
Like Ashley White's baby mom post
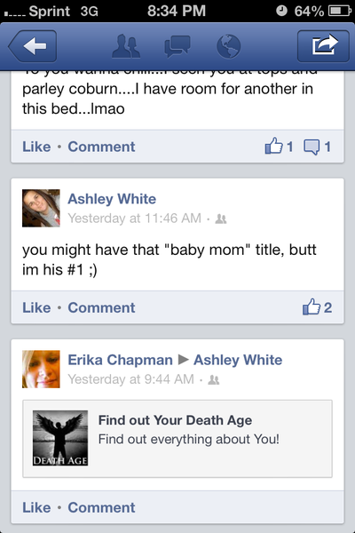click(x=36, y=307)
